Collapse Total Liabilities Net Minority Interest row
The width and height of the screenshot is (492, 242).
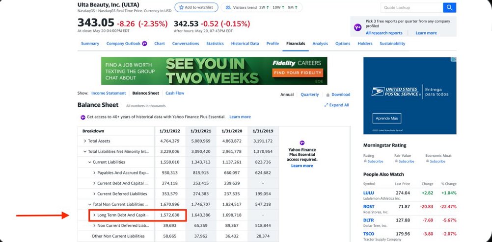point(85,151)
